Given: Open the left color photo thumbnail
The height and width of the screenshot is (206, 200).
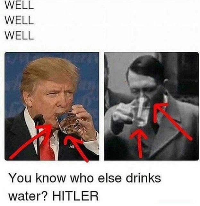Looking at the screenshot, I should tap(52, 106).
